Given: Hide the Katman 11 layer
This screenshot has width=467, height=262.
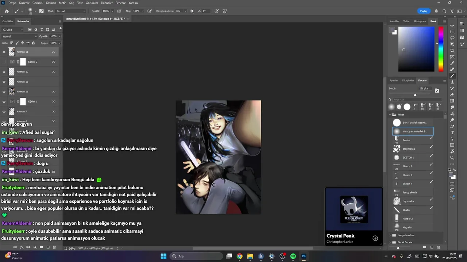Looking at the screenshot, I should pos(4,52).
